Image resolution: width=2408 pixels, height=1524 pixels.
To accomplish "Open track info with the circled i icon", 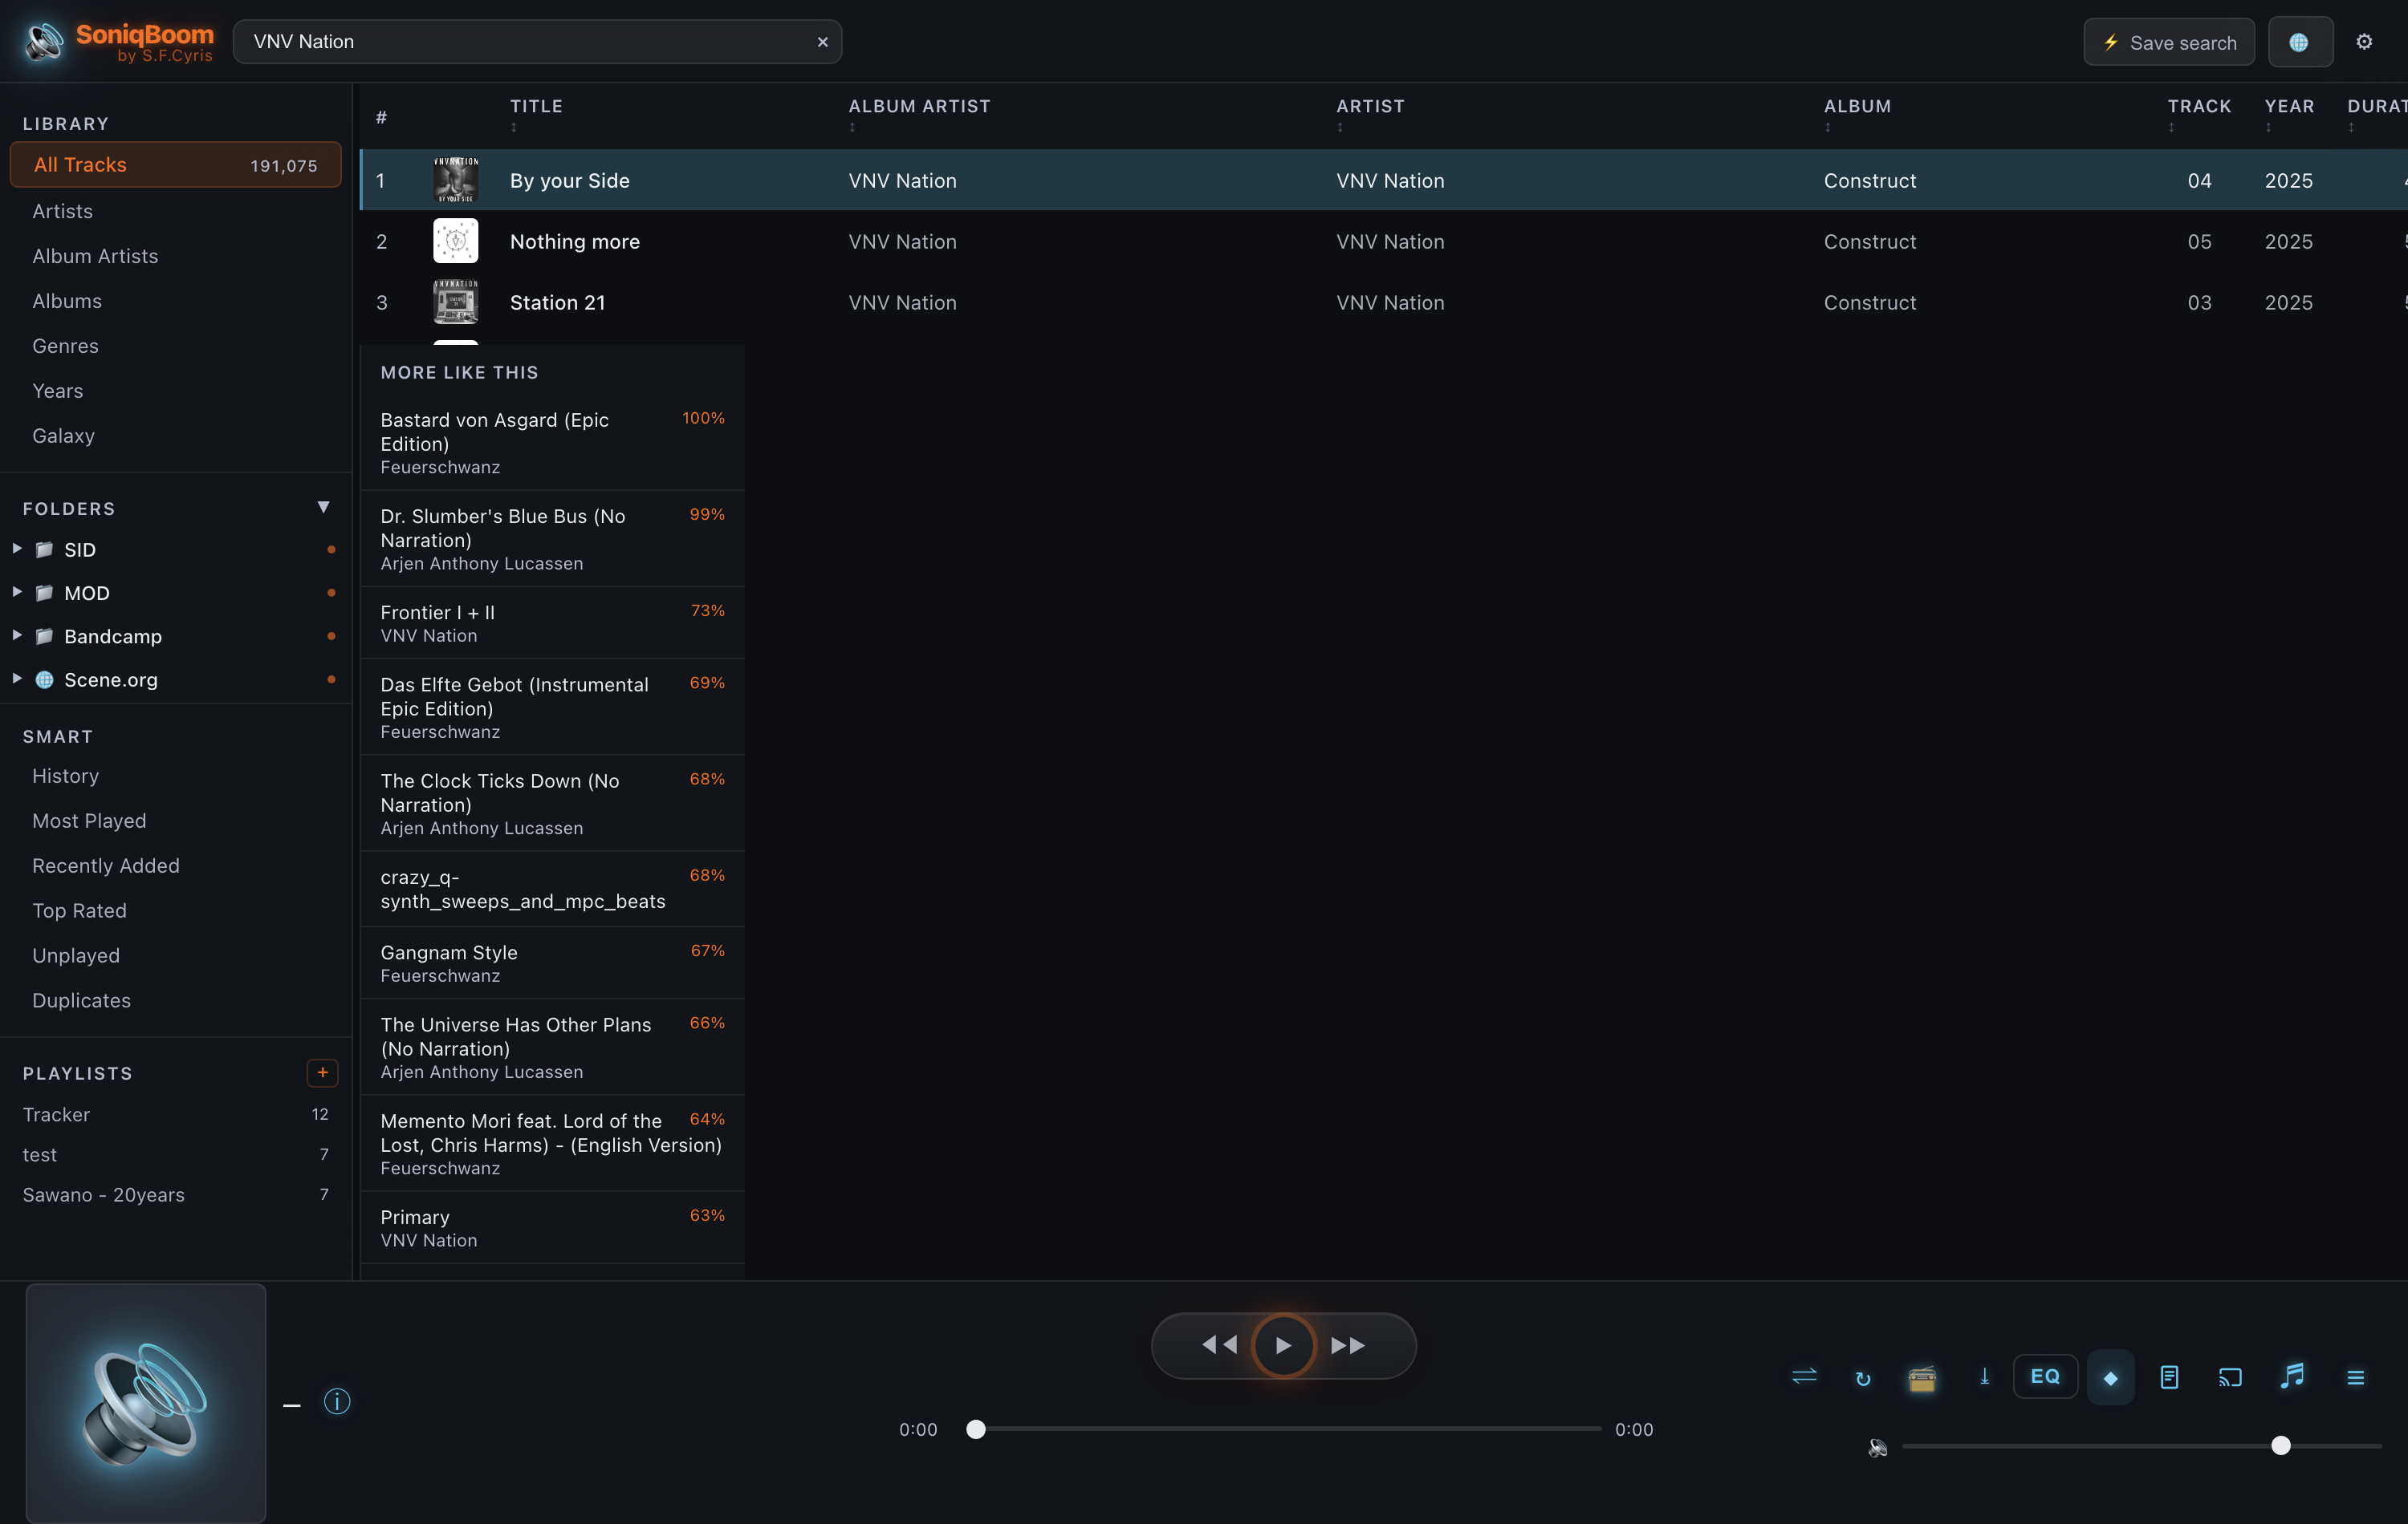I will [337, 1401].
